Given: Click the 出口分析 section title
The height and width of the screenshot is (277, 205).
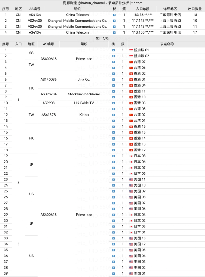Looking at the screenshot, I should pyautogui.click(x=103, y=38).
